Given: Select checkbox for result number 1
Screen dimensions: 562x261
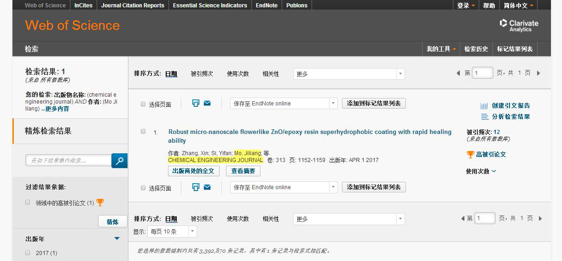Looking at the screenshot, I should coord(143,131).
